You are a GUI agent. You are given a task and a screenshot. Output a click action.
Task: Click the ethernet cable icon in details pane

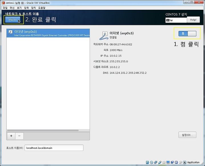coord(104,35)
